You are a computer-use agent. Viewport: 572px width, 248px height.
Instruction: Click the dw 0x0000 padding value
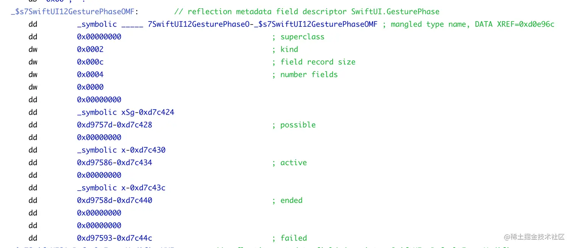pos(90,87)
